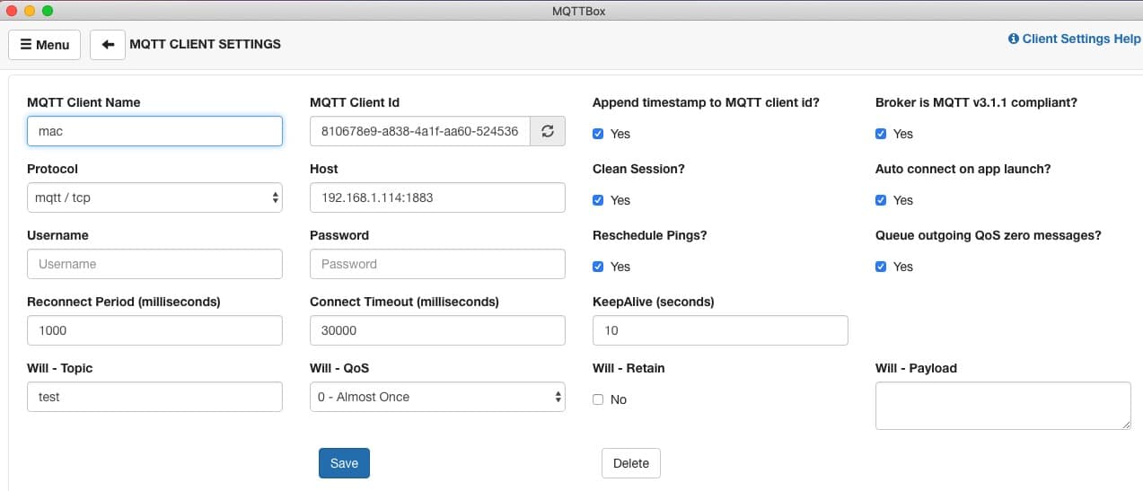Regenerate MQTT Client Id with refresh icon
This screenshot has width=1143, height=491.
[x=548, y=131]
